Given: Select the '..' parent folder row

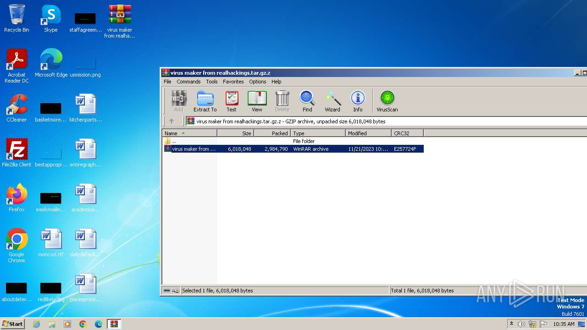Looking at the screenshot, I should coord(293,141).
